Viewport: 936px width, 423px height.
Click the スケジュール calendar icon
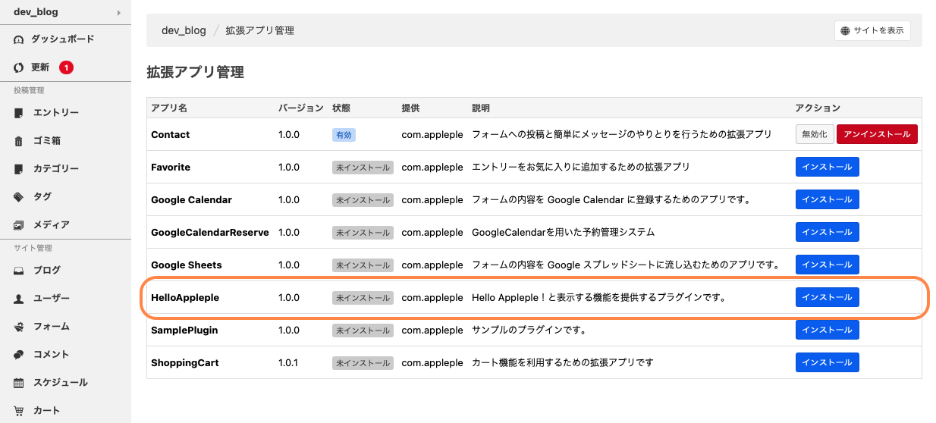point(19,383)
